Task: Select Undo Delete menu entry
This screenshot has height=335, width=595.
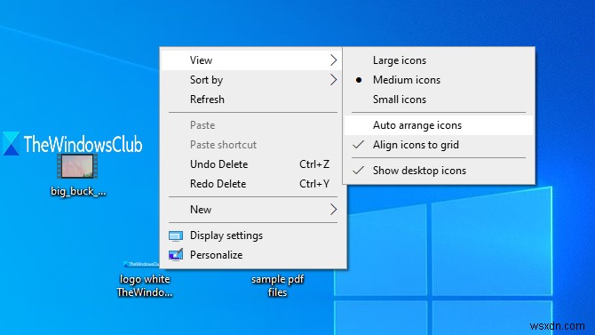Action: (253, 164)
